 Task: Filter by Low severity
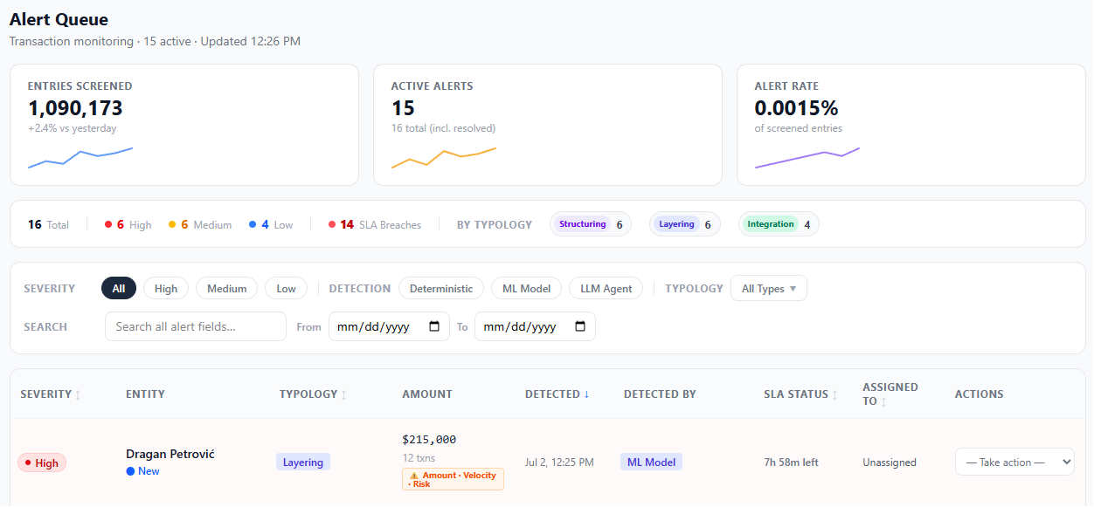(287, 288)
